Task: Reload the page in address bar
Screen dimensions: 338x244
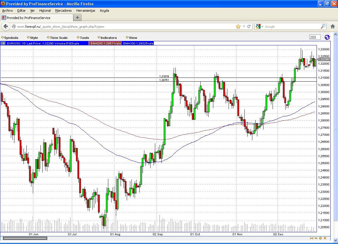Action: [249, 26]
